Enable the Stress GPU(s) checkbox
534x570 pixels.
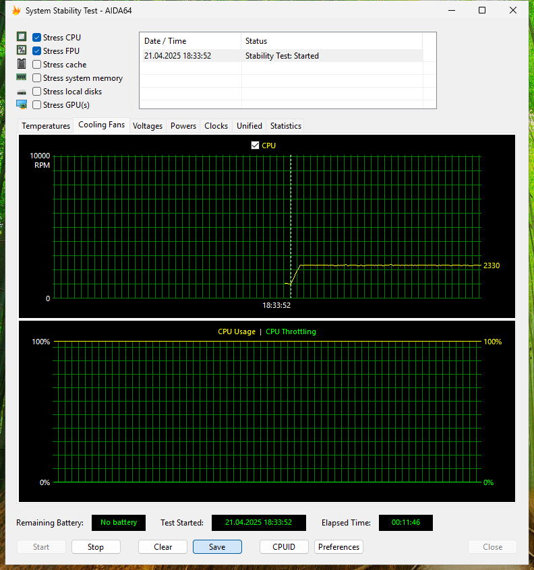[36, 104]
